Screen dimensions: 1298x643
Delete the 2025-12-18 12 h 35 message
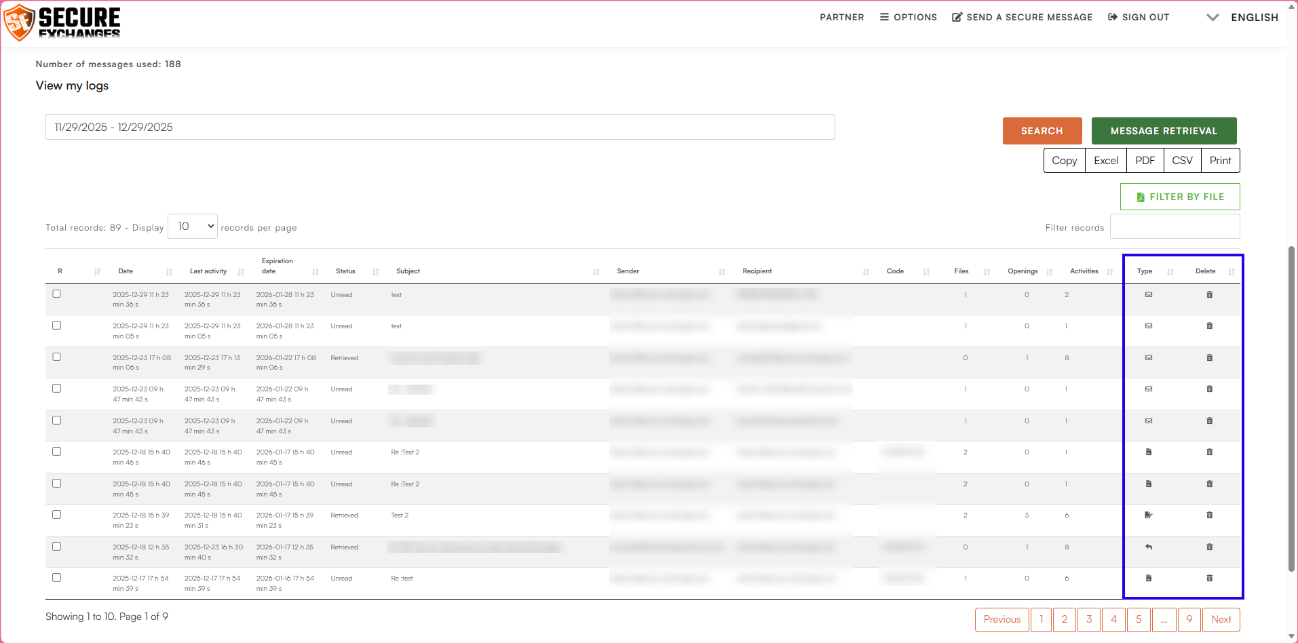[x=1209, y=547]
